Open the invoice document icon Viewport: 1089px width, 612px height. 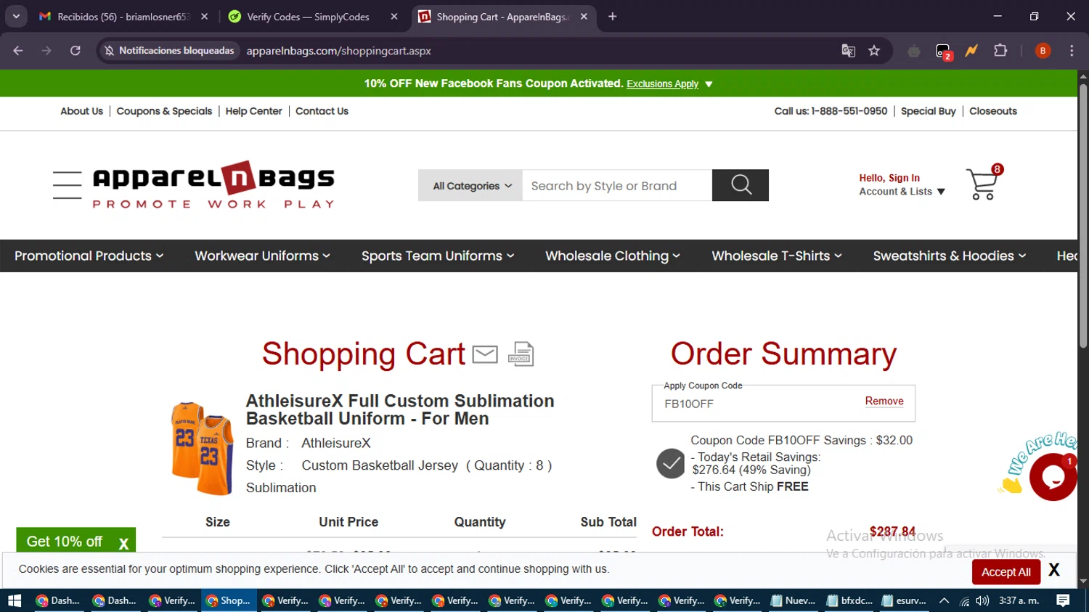[x=521, y=354]
